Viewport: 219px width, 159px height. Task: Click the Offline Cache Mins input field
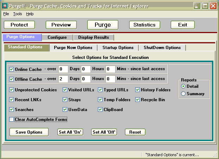(x=111, y=79)
